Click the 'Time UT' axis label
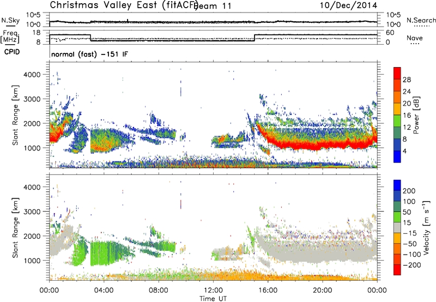436x302 pixels. (x=213, y=298)
